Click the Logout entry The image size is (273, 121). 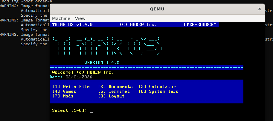click(x=112, y=96)
